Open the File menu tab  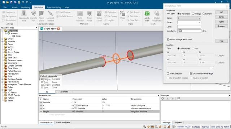(x=5, y=7)
